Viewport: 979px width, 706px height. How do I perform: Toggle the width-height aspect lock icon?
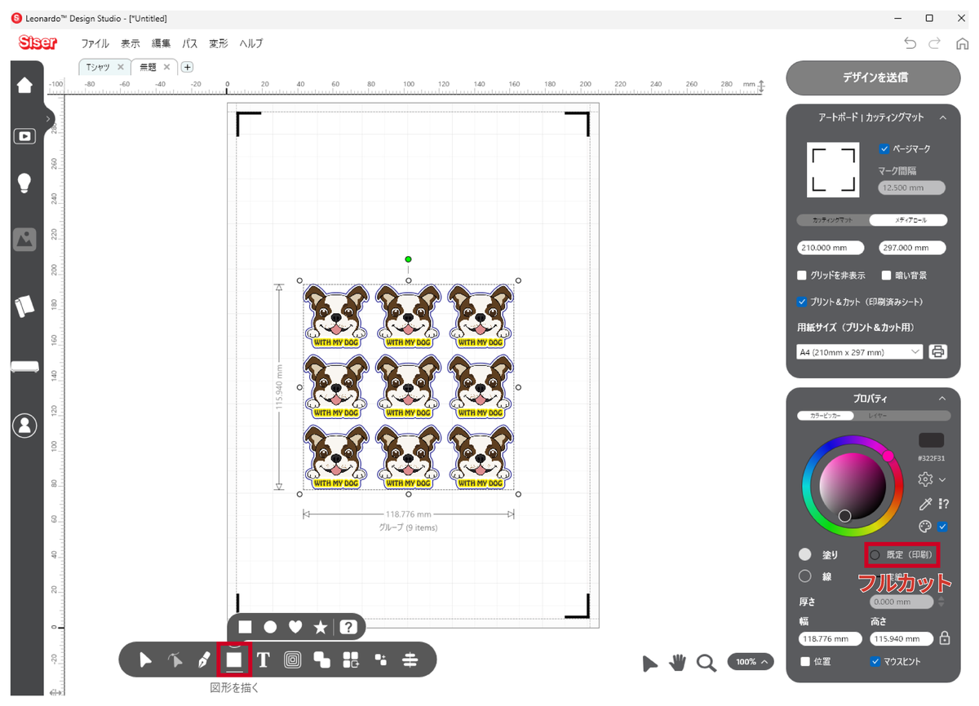[945, 638]
